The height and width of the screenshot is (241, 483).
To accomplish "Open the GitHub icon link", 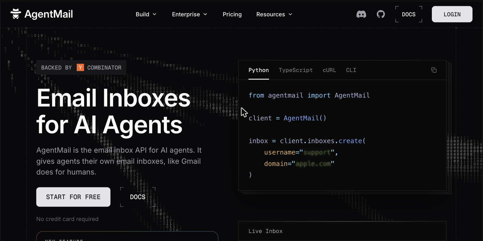I will point(381,14).
